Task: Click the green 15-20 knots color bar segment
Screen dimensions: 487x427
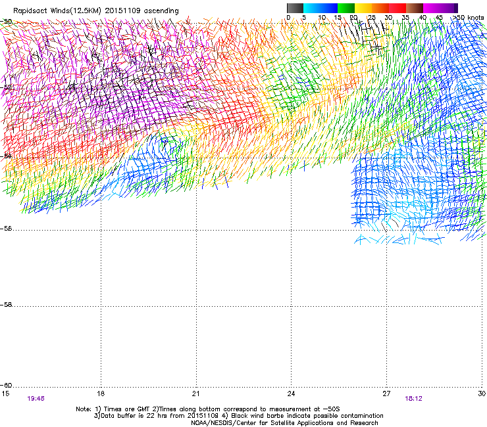Action: pyautogui.click(x=346, y=8)
